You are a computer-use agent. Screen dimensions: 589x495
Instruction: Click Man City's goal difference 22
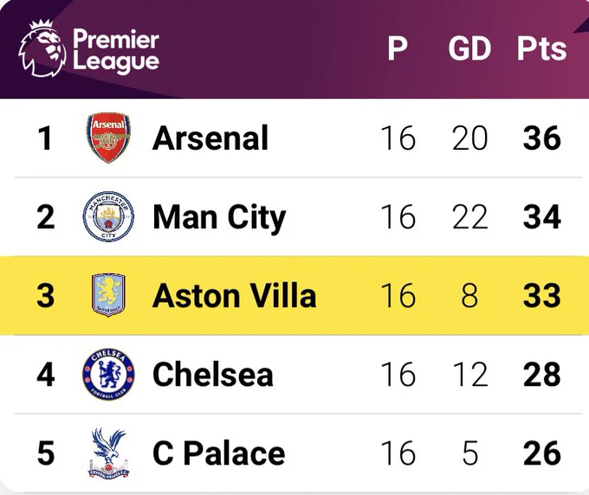[x=470, y=217]
